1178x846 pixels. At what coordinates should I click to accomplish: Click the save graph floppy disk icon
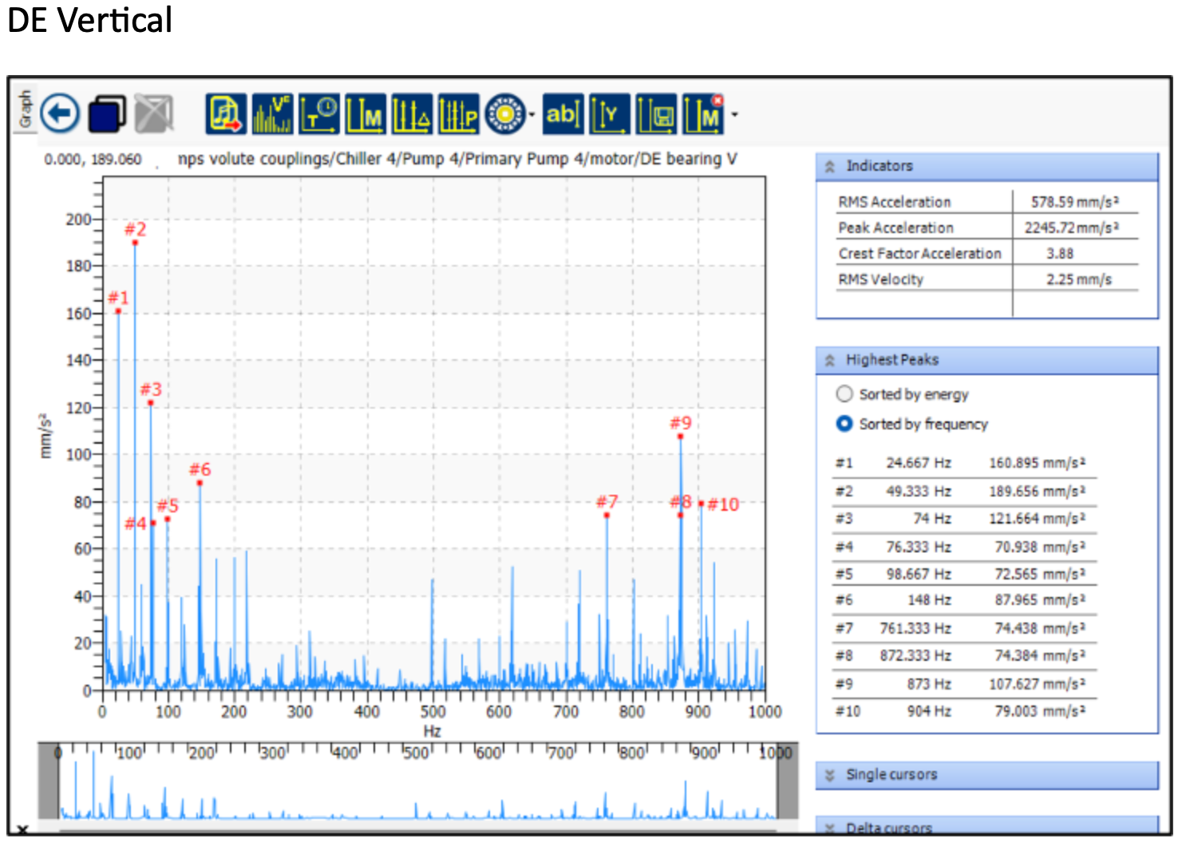pos(656,113)
